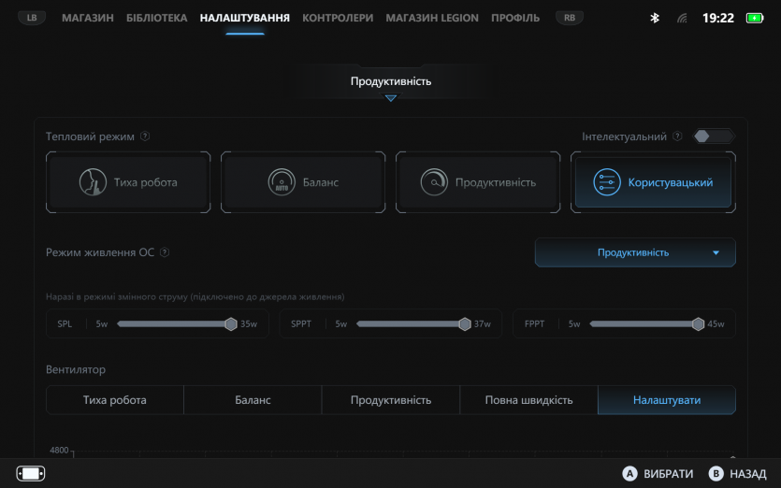Open the Магазин Legion tab
The image size is (781, 488).
point(432,18)
